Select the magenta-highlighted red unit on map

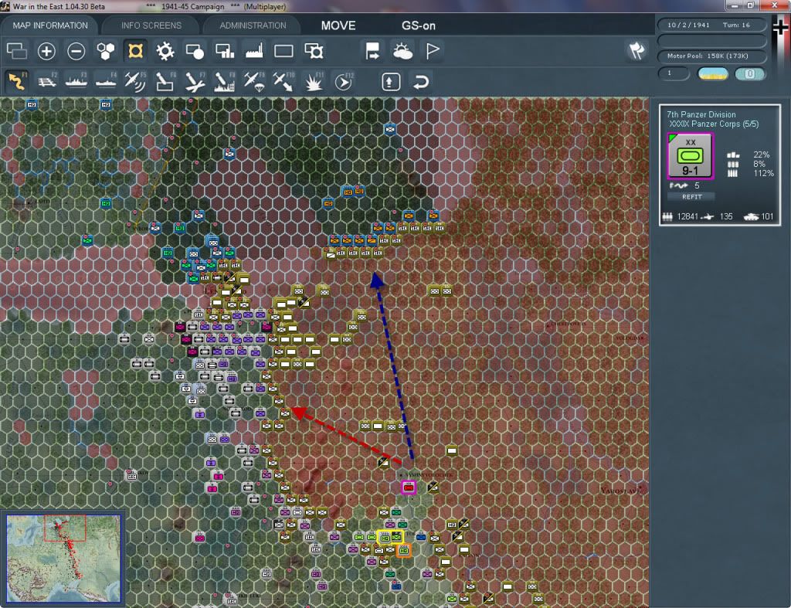(x=408, y=487)
